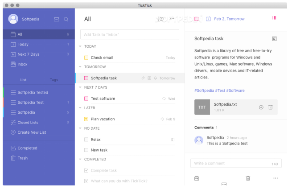Screen dimensions: 288x189
Task: Check off the Plan vacation note
Action: (86, 119)
